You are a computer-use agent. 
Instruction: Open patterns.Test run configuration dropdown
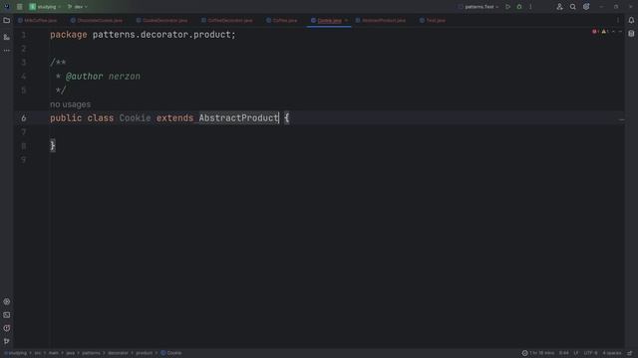pyautogui.click(x=478, y=7)
